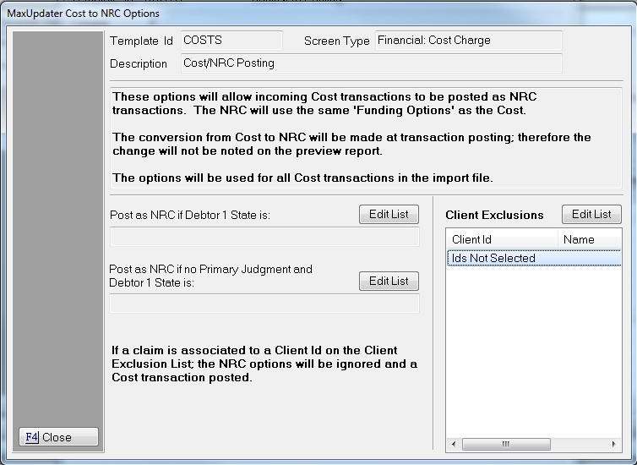Click the Template Id field showing COSTS

coord(231,41)
